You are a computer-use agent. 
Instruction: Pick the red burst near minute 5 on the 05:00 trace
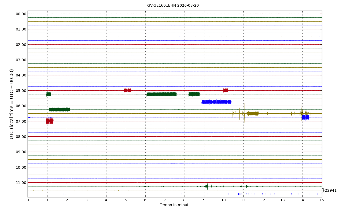tap(127, 90)
